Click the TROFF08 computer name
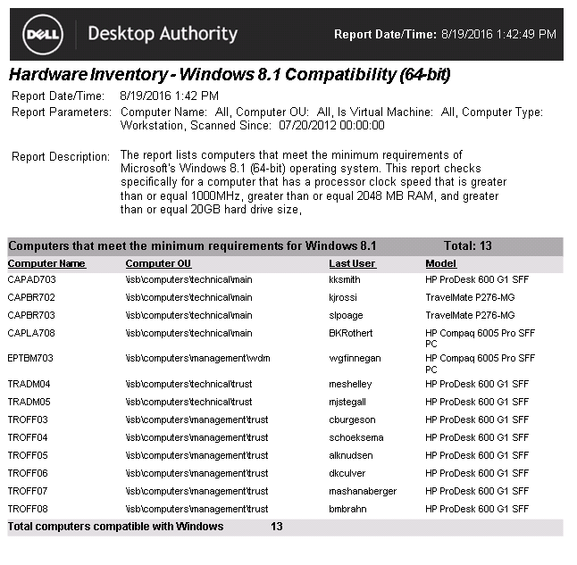 [28, 510]
